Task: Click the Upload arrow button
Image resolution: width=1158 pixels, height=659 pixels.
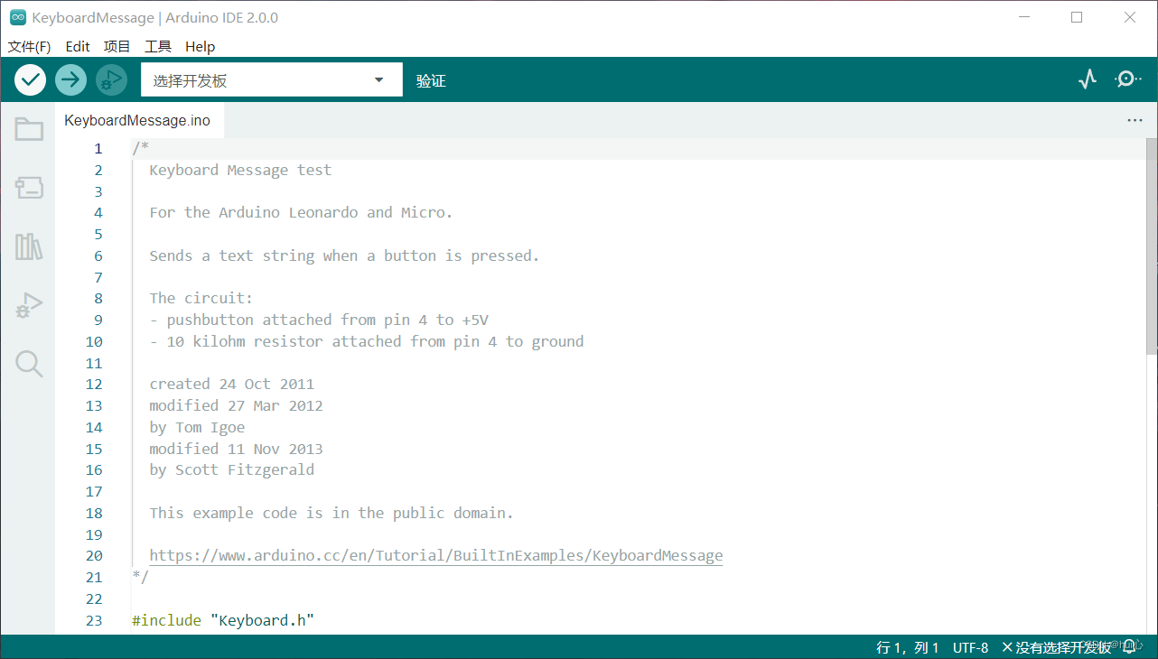Action: pyautogui.click(x=70, y=80)
